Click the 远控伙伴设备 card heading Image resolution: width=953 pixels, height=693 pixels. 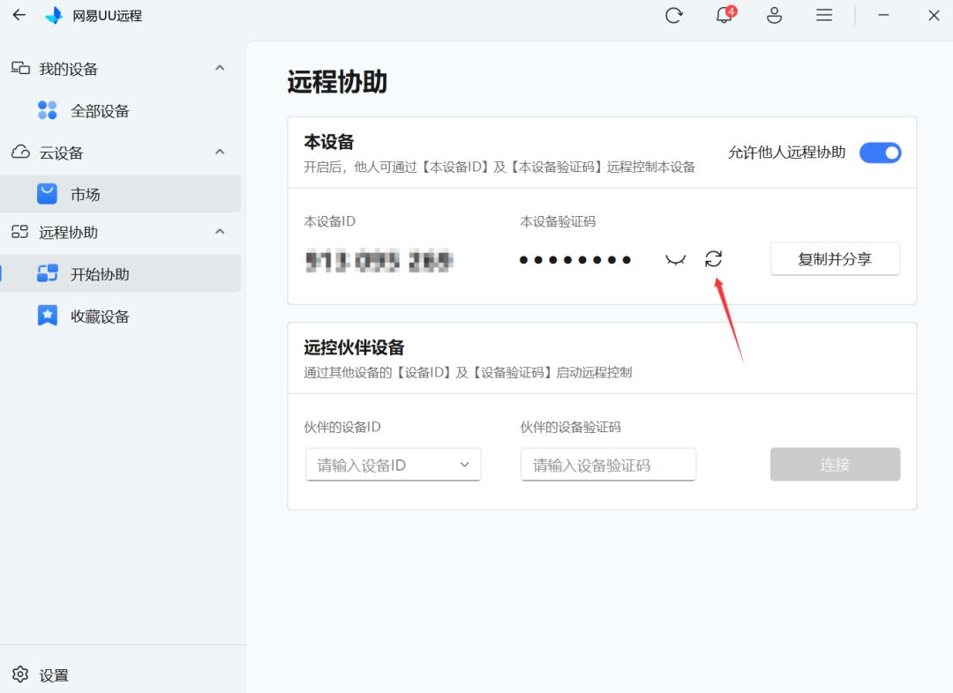(x=355, y=347)
